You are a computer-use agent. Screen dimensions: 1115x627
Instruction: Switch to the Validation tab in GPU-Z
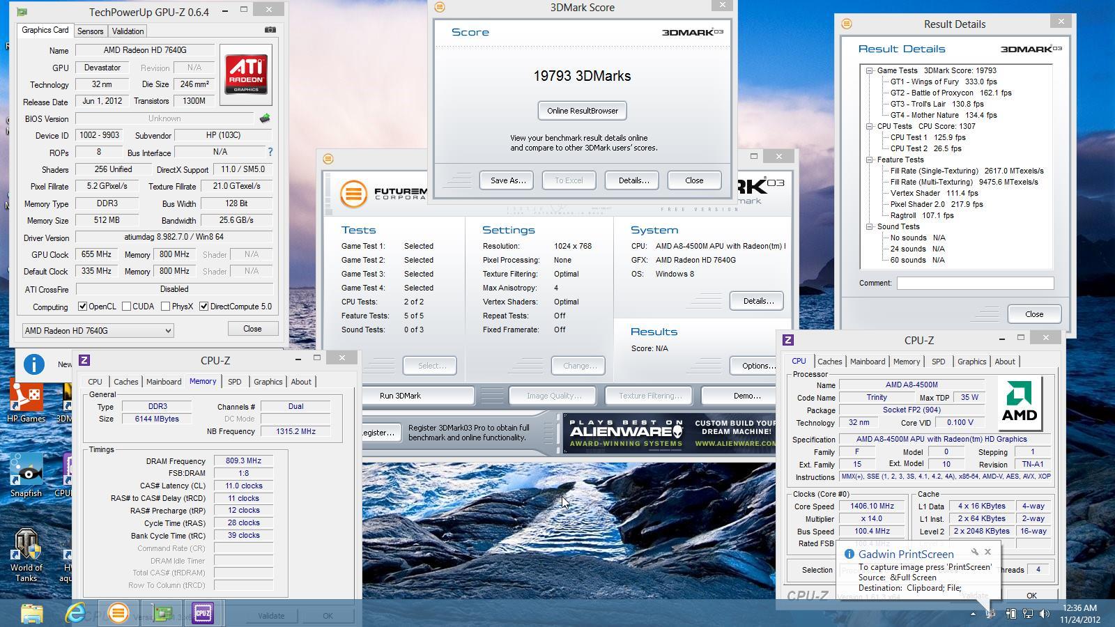pyautogui.click(x=128, y=31)
